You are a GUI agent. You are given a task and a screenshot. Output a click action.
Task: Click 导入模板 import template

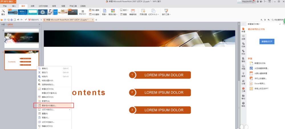coord(94,10)
